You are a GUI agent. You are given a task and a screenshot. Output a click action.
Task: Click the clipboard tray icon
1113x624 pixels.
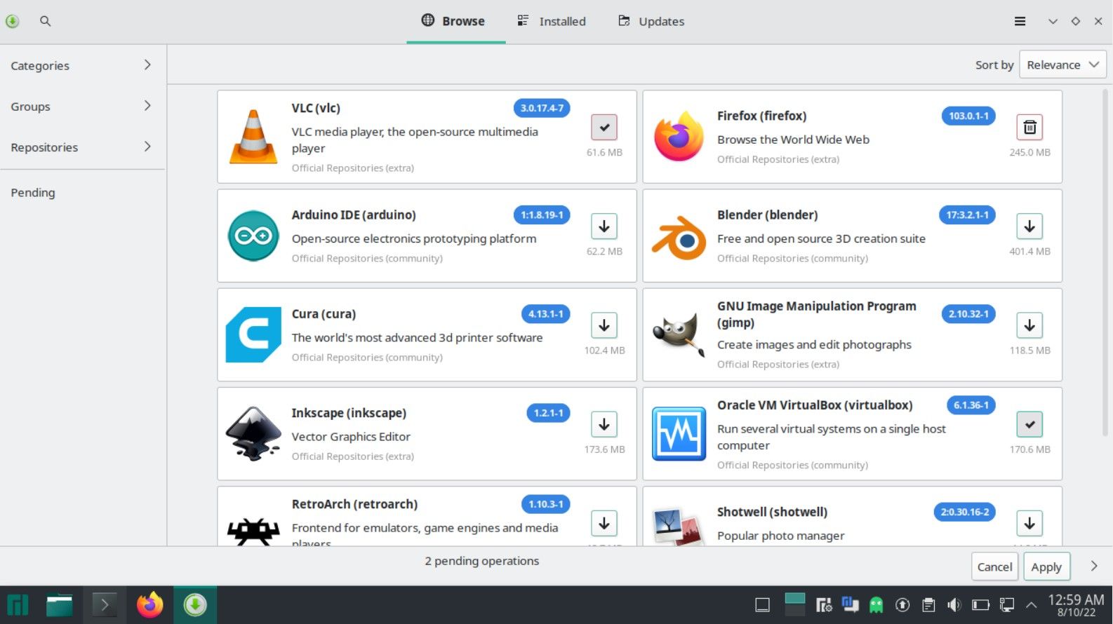pyautogui.click(x=928, y=605)
